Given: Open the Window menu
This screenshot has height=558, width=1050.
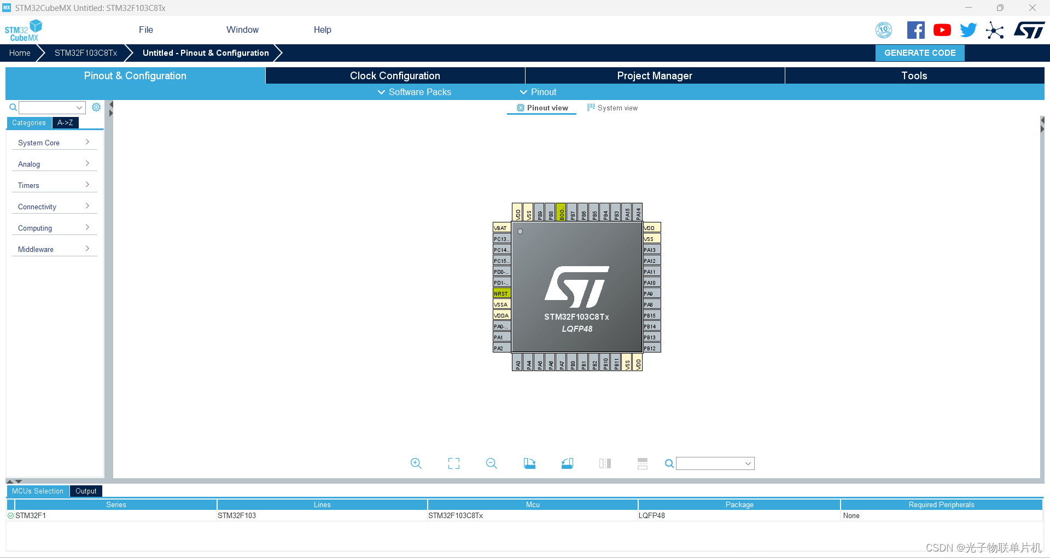Looking at the screenshot, I should [x=242, y=30].
